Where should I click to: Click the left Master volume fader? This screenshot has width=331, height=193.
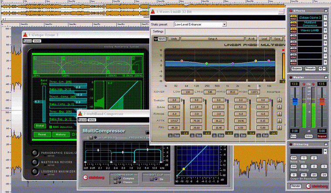[x=294, y=101]
